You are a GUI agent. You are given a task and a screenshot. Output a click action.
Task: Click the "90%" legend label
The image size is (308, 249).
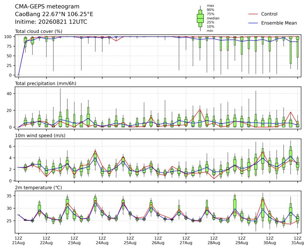[x=210, y=10]
